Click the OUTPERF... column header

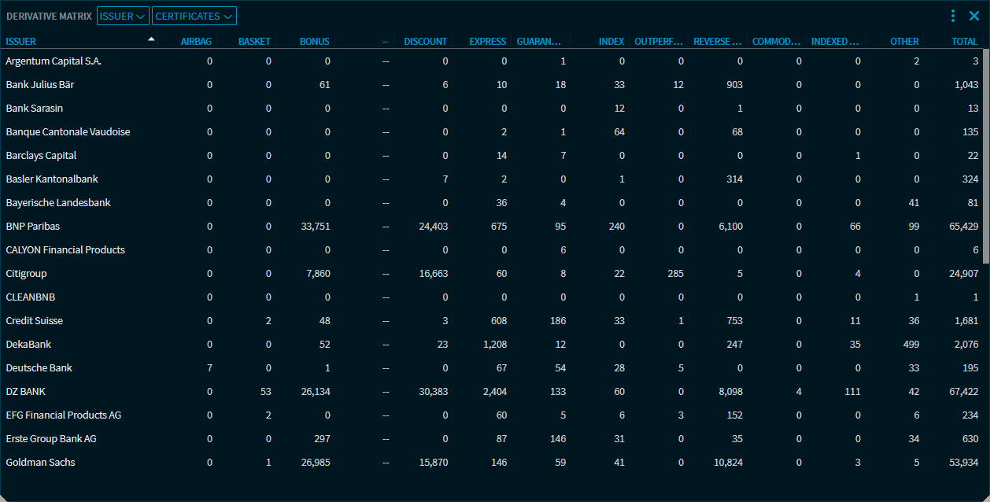[659, 42]
